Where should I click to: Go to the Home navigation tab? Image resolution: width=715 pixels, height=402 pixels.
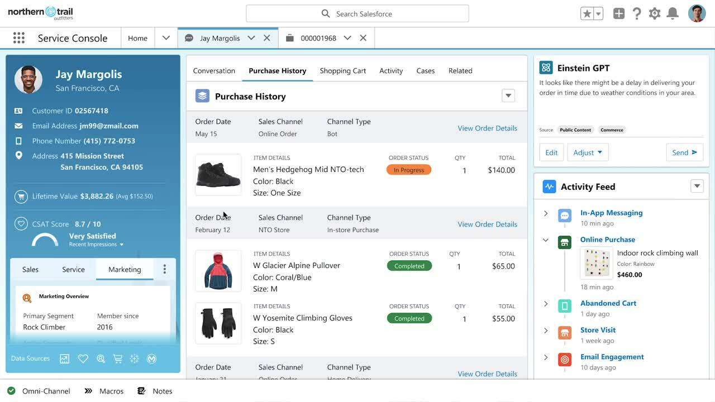click(137, 38)
